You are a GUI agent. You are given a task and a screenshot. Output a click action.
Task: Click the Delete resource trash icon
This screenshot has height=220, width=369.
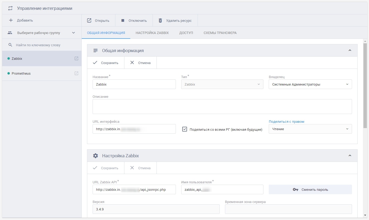click(160, 20)
